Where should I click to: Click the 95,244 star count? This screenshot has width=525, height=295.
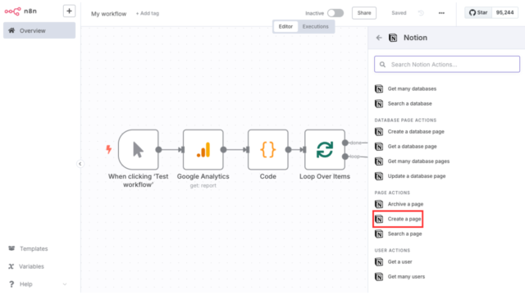[505, 13]
